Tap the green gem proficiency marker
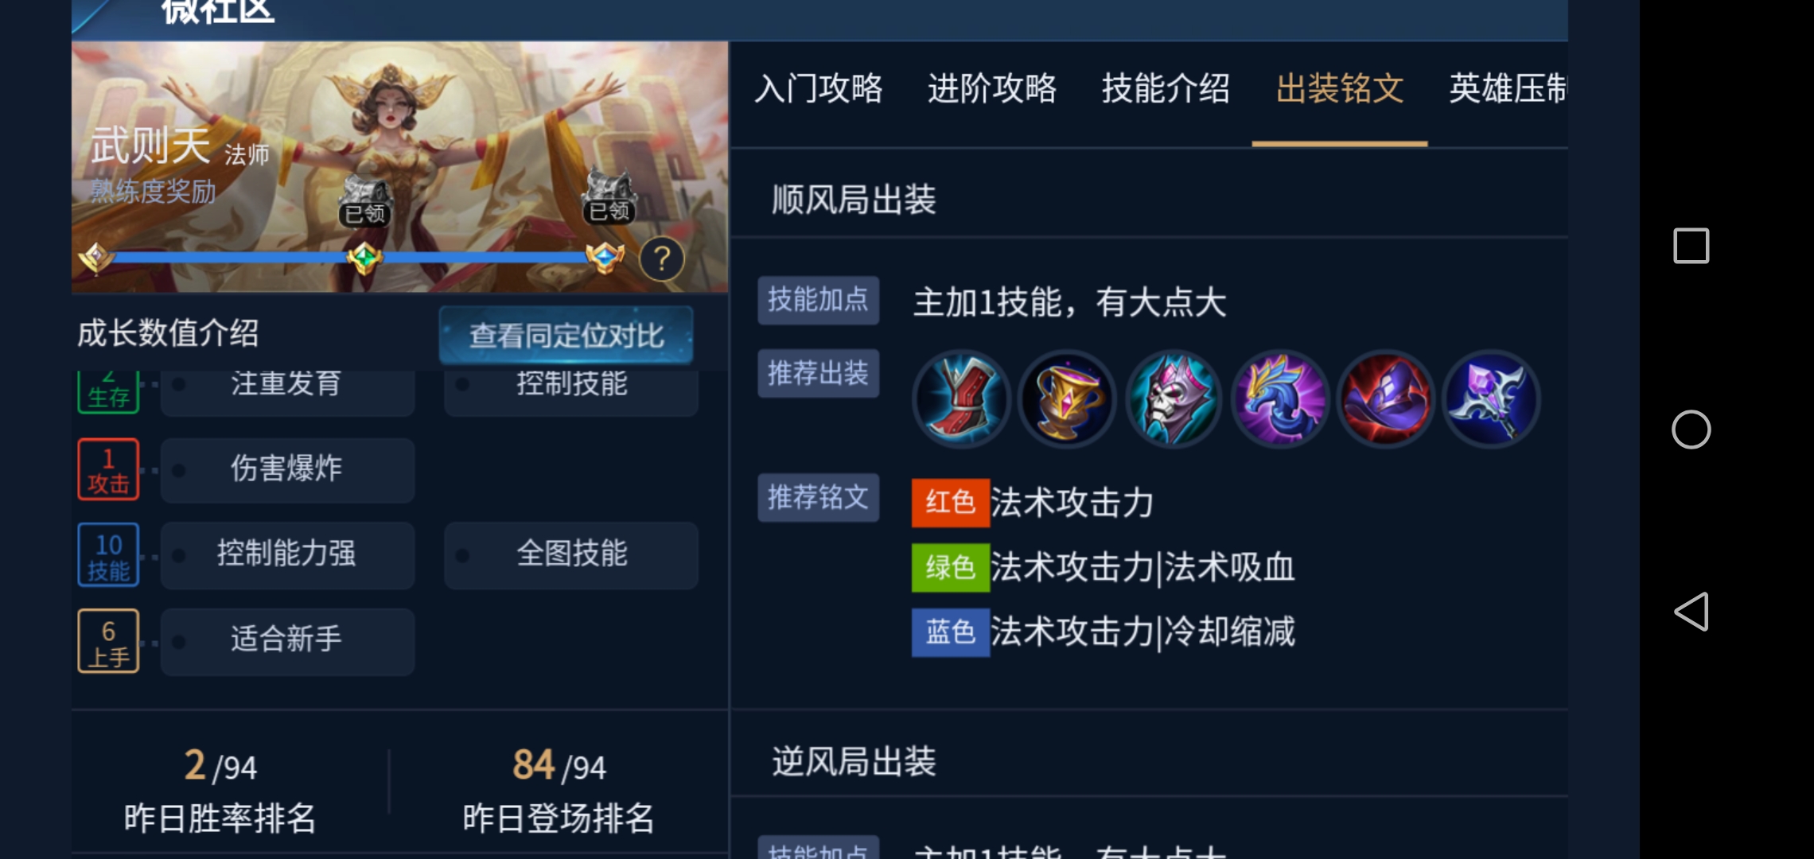Image resolution: width=1814 pixels, height=859 pixels. coord(364,258)
